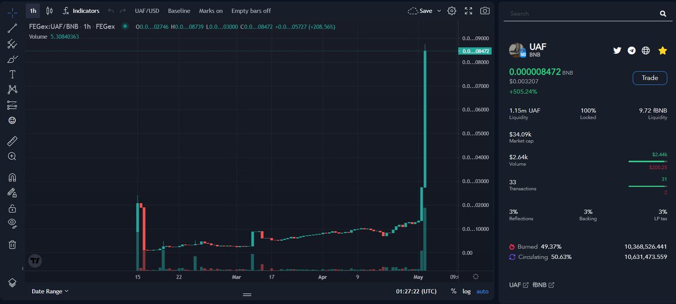This screenshot has width=676, height=304.
Task: Toggle stay in drawing mode
Action: point(12,193)
